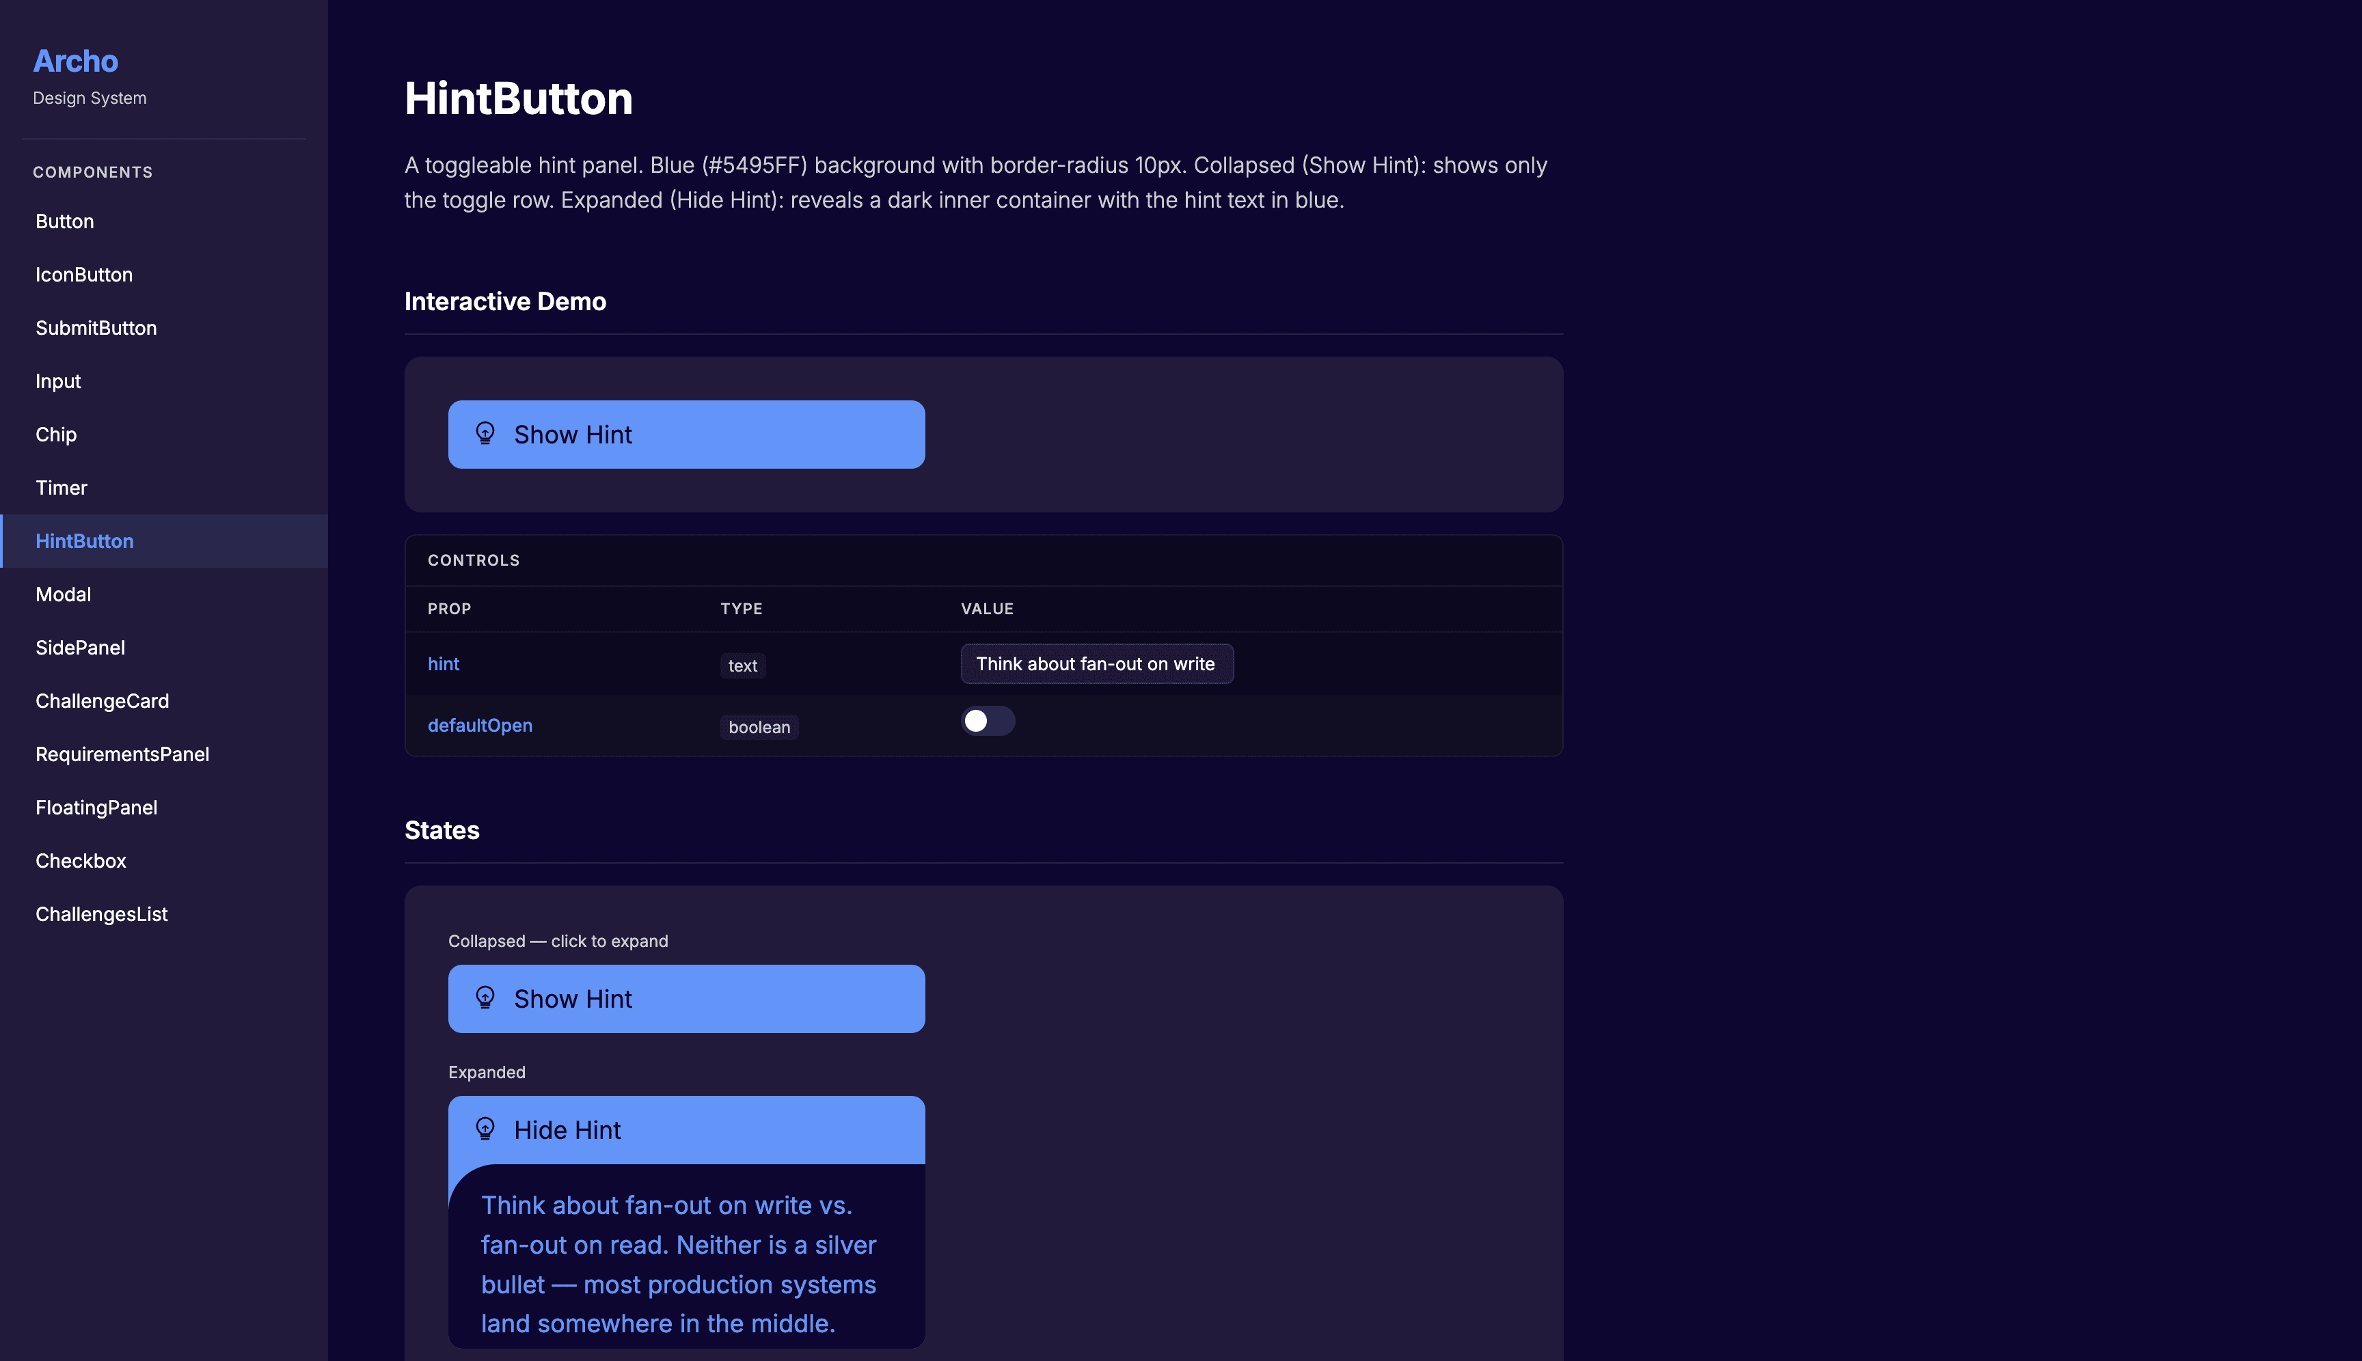Navigate to the Modal component
The image size is (2362, 1361).
point(63,594)
